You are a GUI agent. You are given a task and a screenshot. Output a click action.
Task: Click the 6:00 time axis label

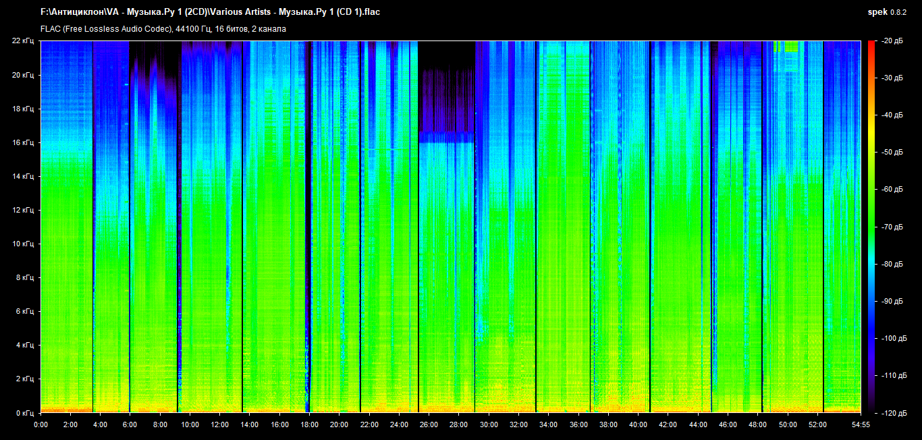[130, 424]
